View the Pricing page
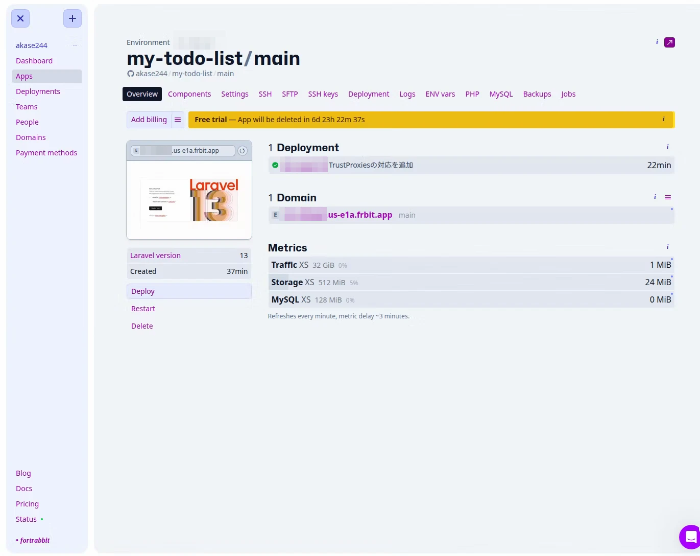The width and height of the screenshot is (700, 556). click(x=27, y=504)
